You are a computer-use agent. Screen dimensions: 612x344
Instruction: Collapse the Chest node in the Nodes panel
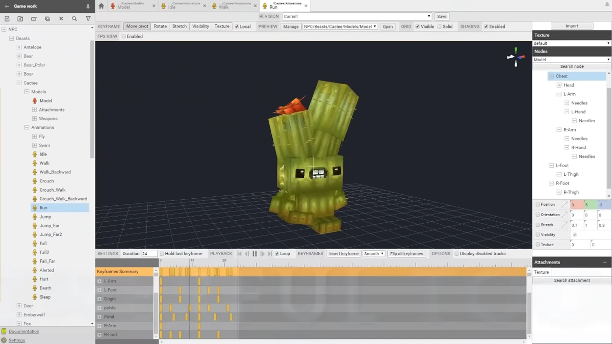click(x=552, y=75)
